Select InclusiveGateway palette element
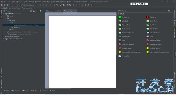 coord(154,44)
